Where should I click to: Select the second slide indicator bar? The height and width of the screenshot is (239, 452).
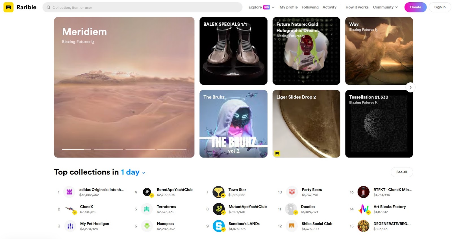pyautogui.click(x=108, y=149)
